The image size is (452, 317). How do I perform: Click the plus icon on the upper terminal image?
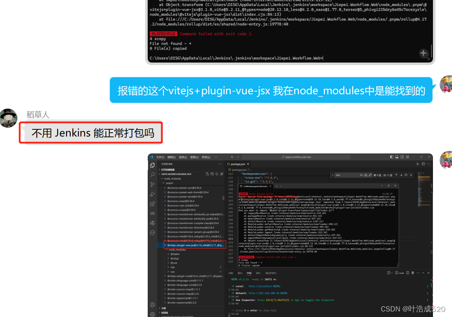[x=424, y=53]
